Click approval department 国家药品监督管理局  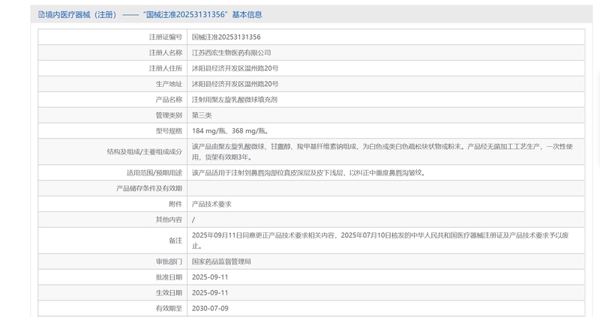tap(221, 262)
